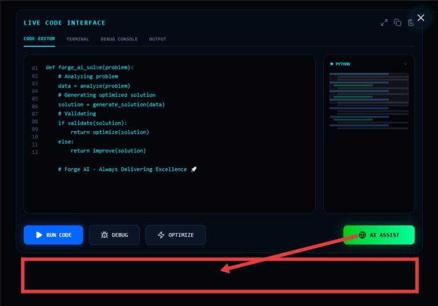Copy code using the duplicate icon
The image size is (438, 306).
coord(397,22)
